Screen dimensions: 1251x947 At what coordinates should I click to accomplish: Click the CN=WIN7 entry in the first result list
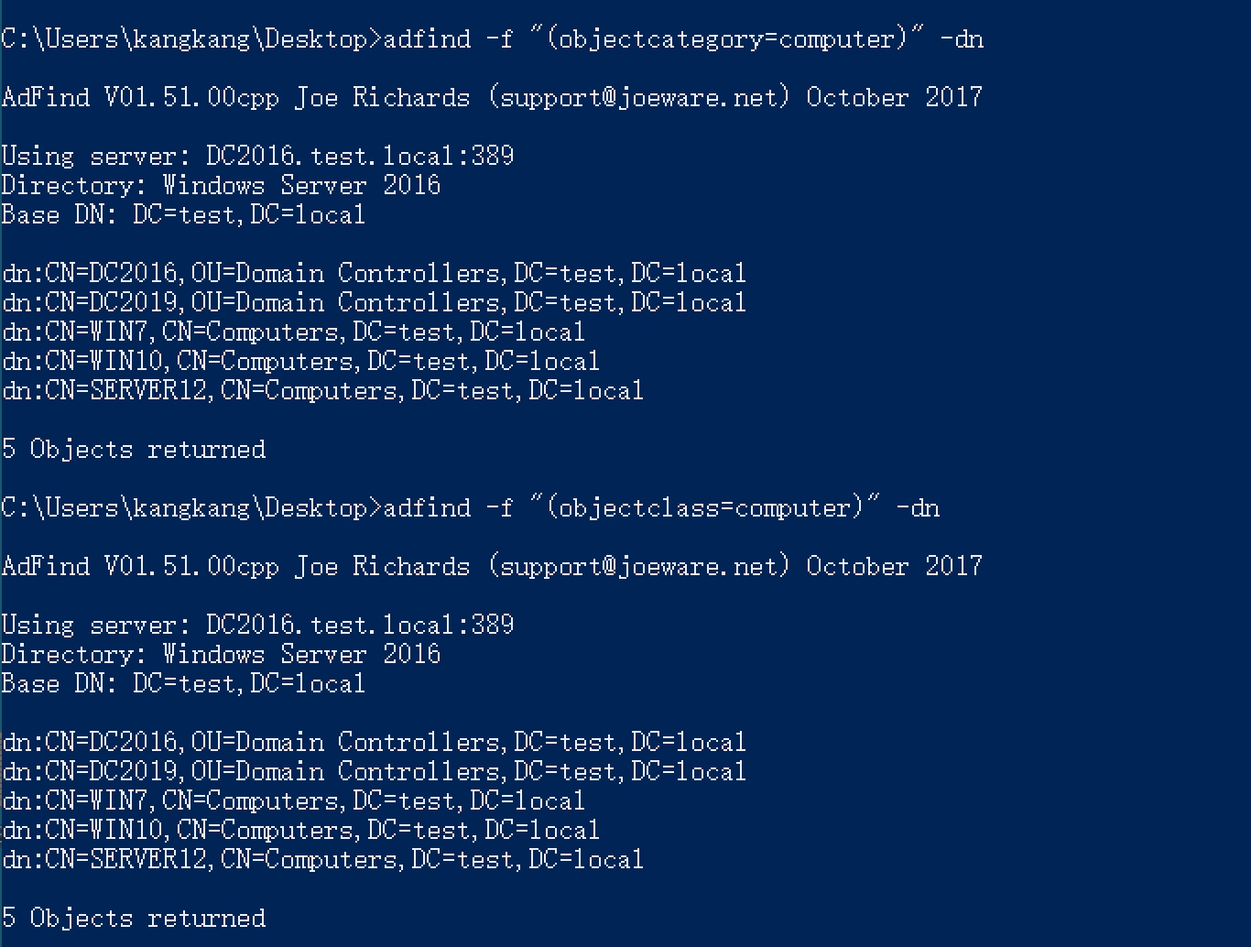[293, 332]
